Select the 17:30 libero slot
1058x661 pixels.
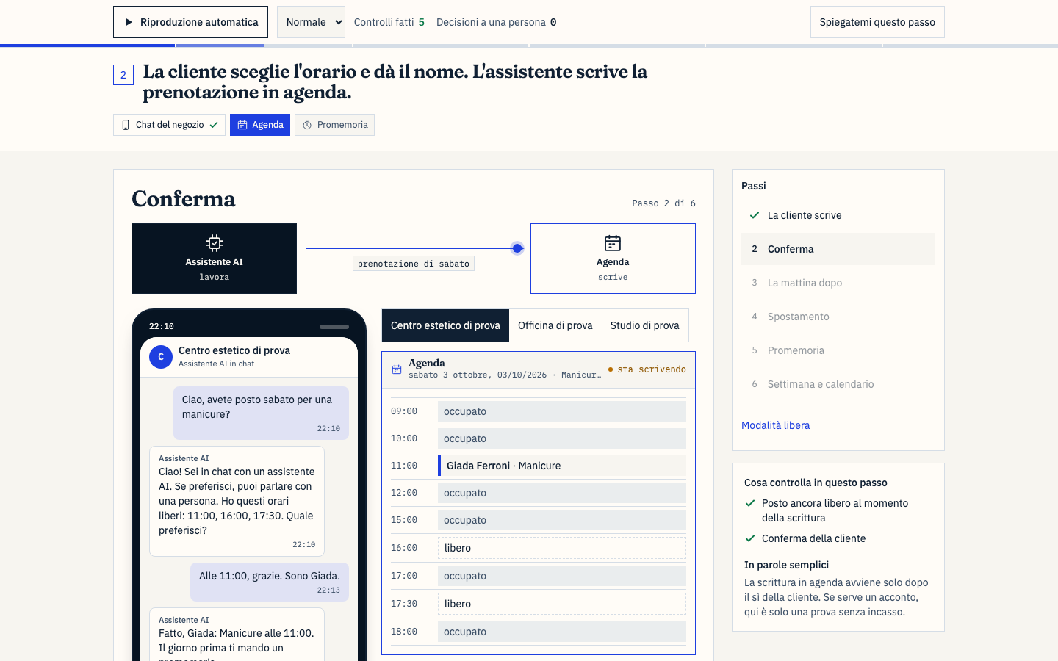562,604
